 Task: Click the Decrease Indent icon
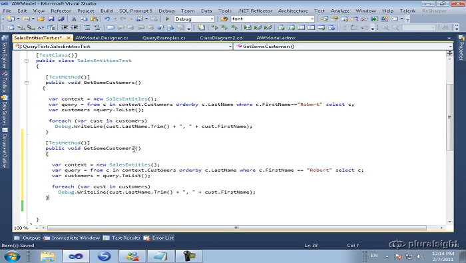(64, 28)
